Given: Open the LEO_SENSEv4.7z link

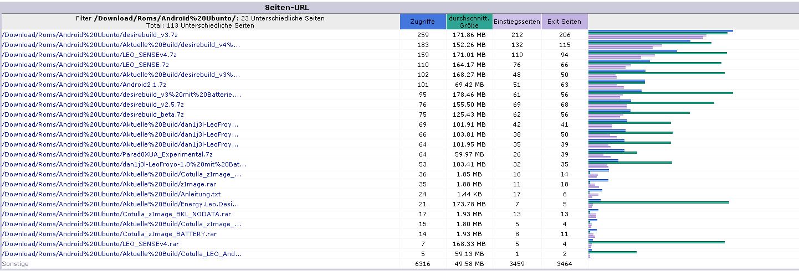Looking at the screenshot, I should coord(89,55).
